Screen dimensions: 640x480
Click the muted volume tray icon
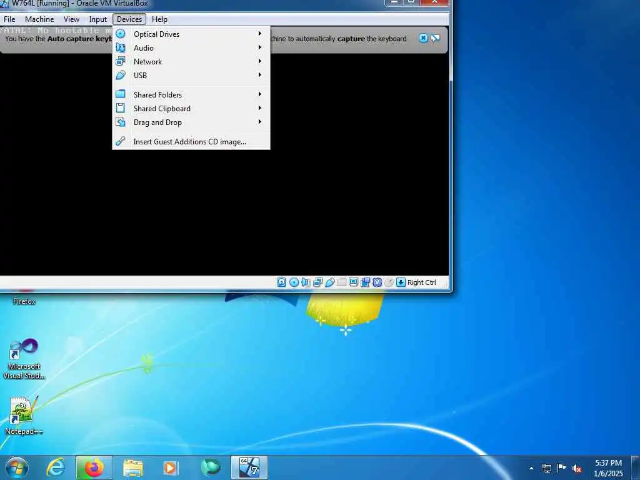(x=577, y=469)
